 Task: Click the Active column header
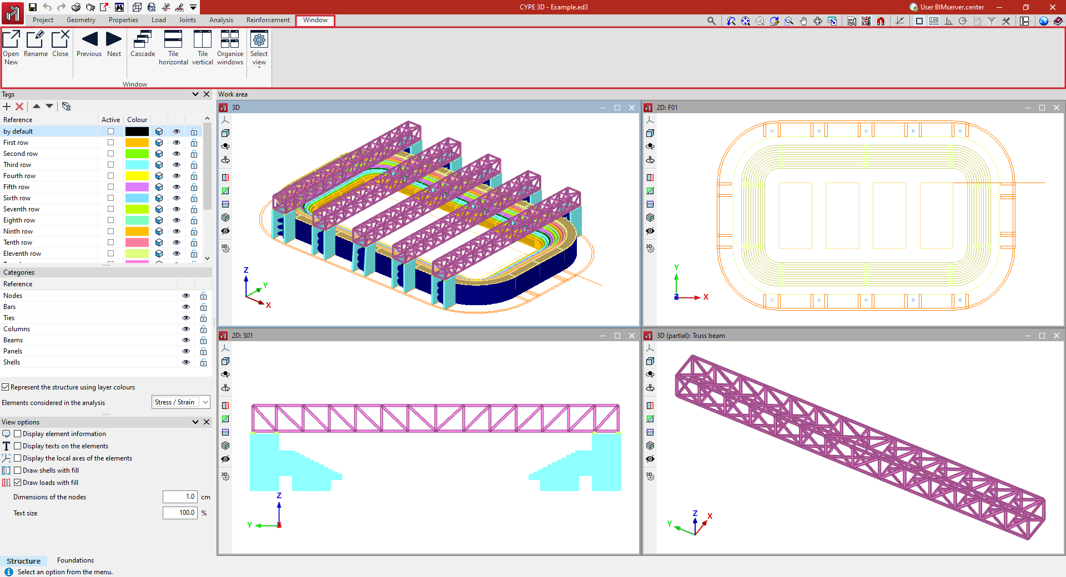110,120
